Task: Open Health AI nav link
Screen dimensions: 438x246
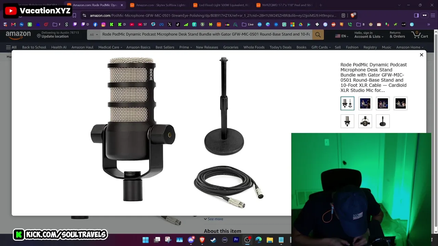Action: (59, 47)
